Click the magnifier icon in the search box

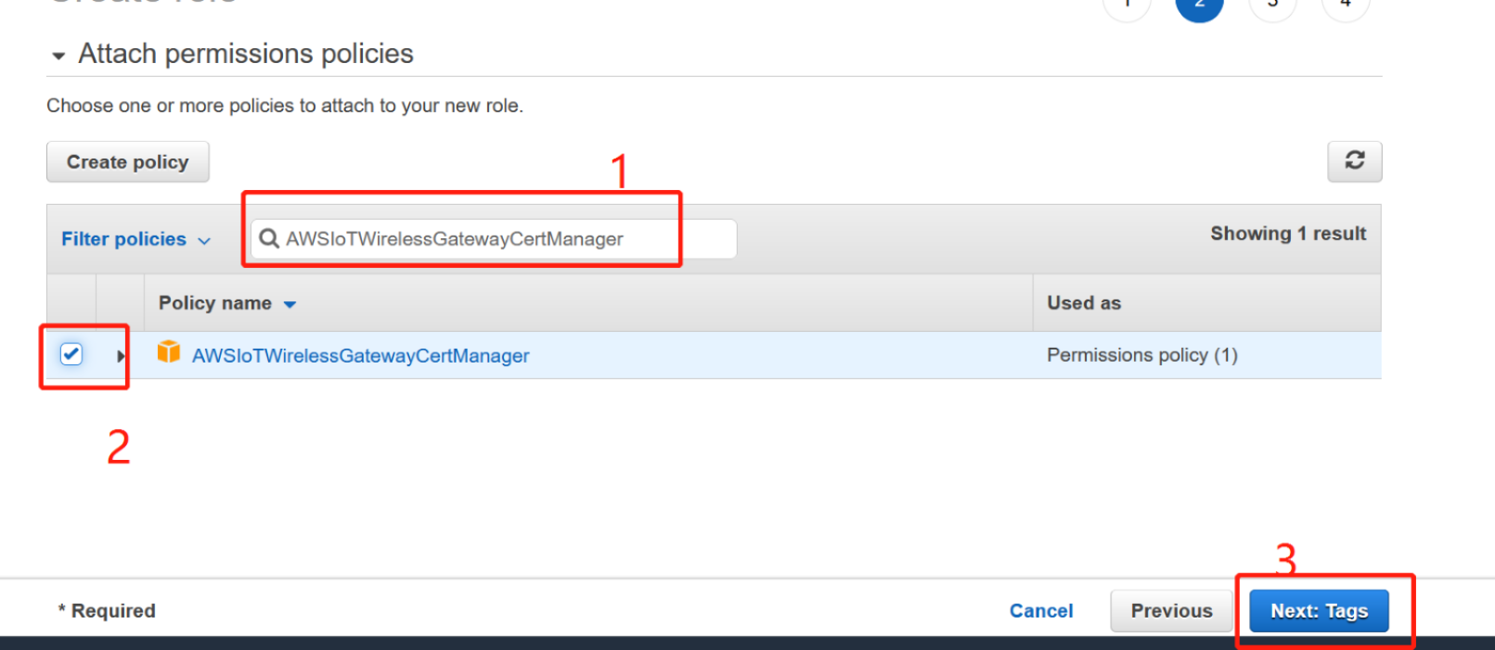pos(269,239)
